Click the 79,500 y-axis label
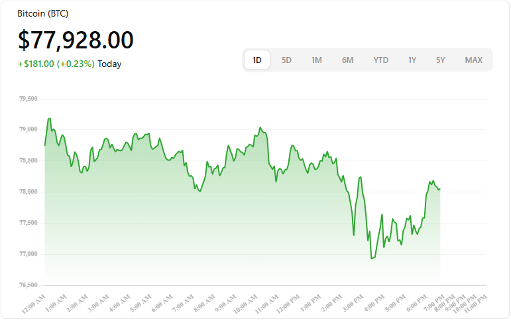The height and width of the screenshot is (321, 511). pyautogui.click(x=28, y=99)
